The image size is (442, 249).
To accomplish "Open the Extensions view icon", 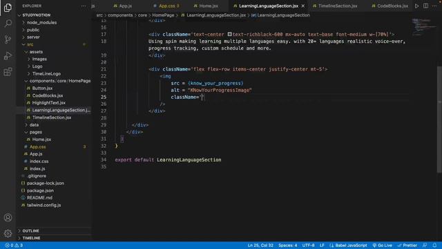I will point(8,72).
